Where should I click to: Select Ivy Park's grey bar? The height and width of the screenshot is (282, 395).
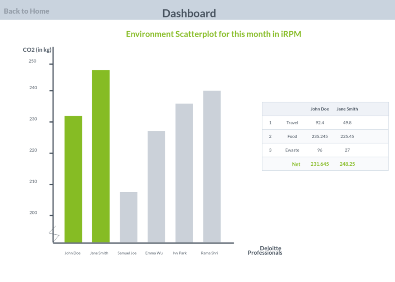(x=184, y=173)
